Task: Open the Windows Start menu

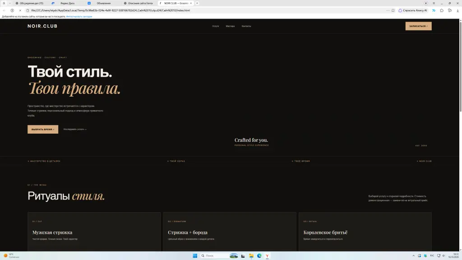Action: click(x=195, y=255)
